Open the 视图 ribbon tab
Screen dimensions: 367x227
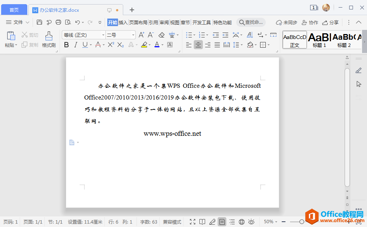tap(175, 22)
